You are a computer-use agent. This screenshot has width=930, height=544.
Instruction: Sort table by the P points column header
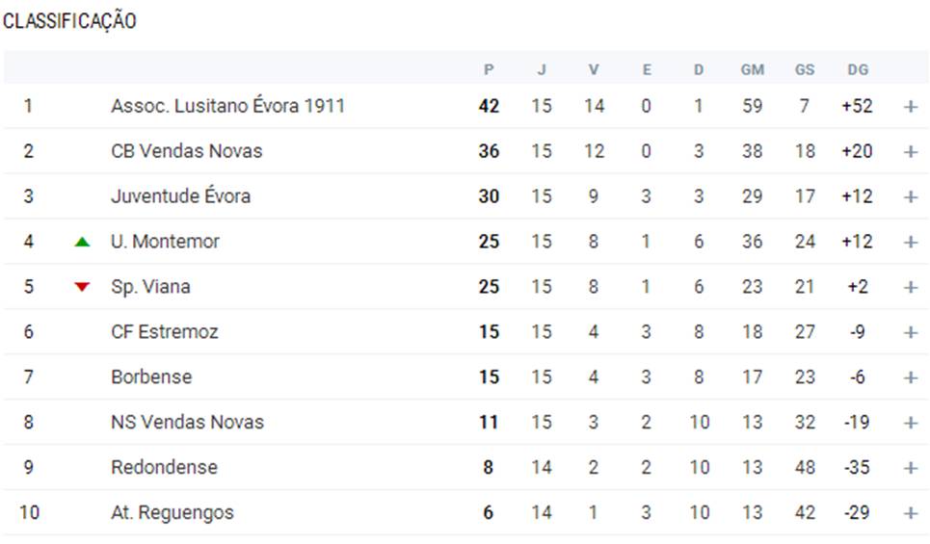(x=489, y=69)
